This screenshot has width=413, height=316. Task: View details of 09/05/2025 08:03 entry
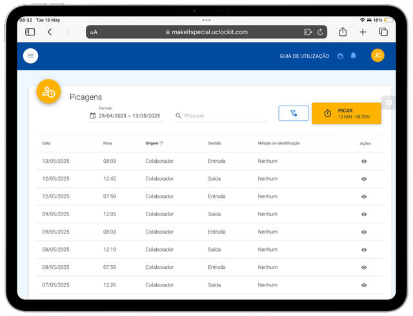click(x=364, y=232)
